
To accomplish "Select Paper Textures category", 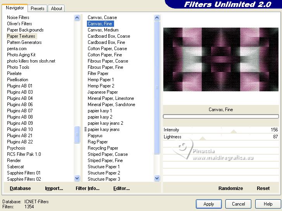I will tap(21, 36).
